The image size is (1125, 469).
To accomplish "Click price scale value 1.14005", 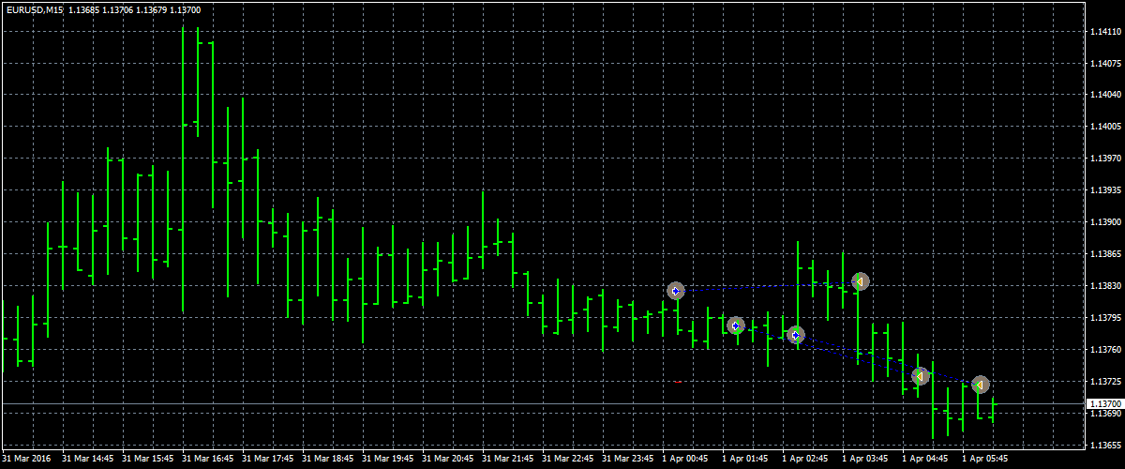I will pyautogui.click(x=1105, y=127).
